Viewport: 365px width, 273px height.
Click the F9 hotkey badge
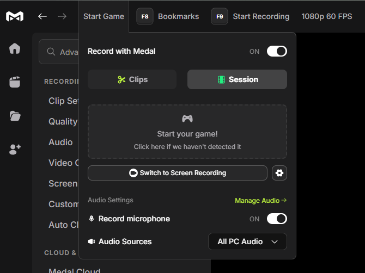220,16
